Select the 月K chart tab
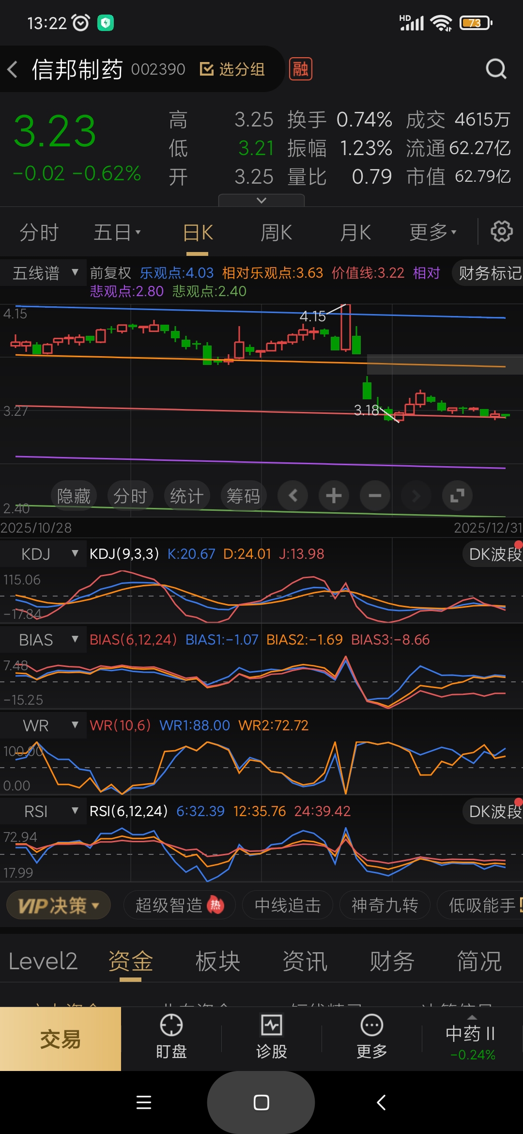Viewport: 523px width, 1134px height. (x=355, y=233)
